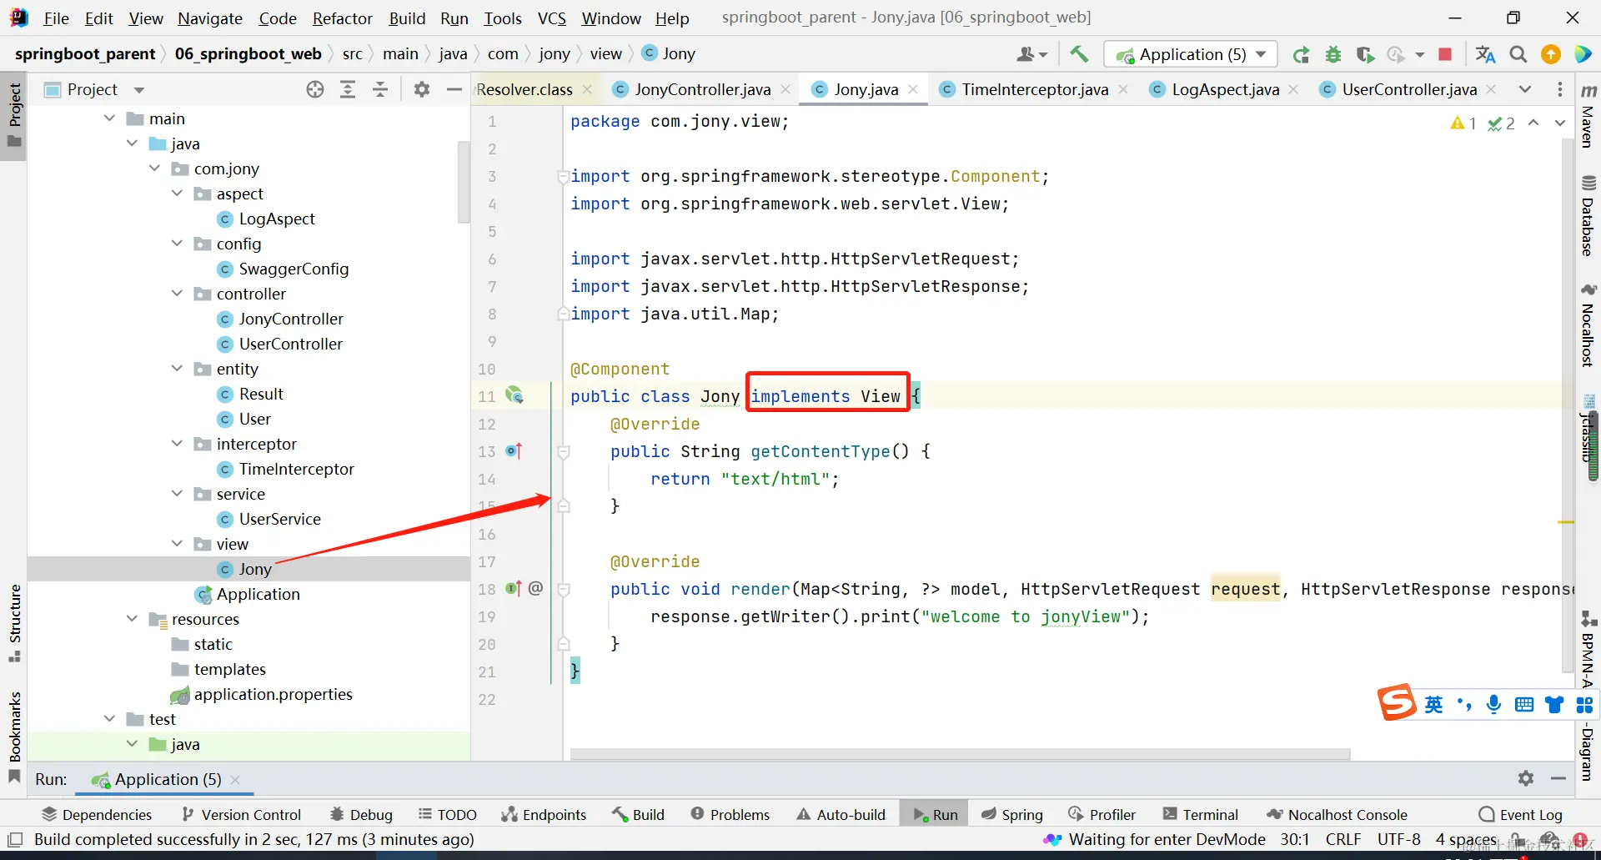Collapse the controller package folder
This screenshot has height=860, width=1601.
click(177, 294)
